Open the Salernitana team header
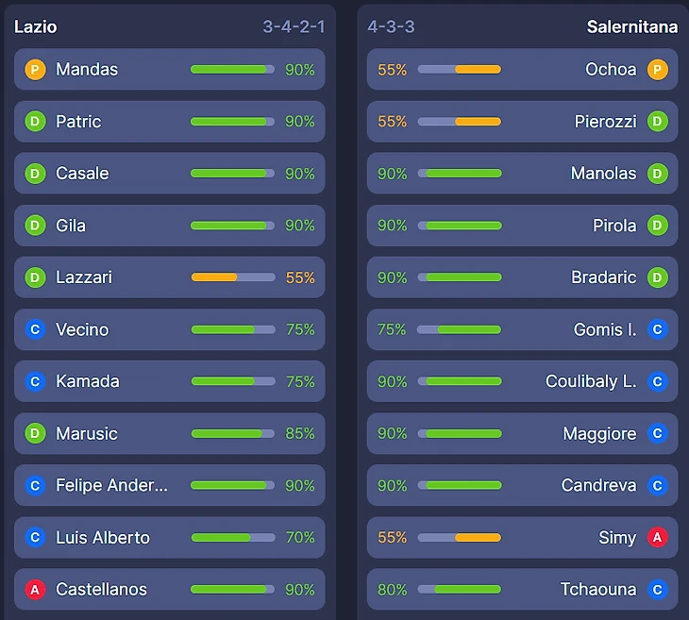689x620 pixels. click(x=631, y=26)
